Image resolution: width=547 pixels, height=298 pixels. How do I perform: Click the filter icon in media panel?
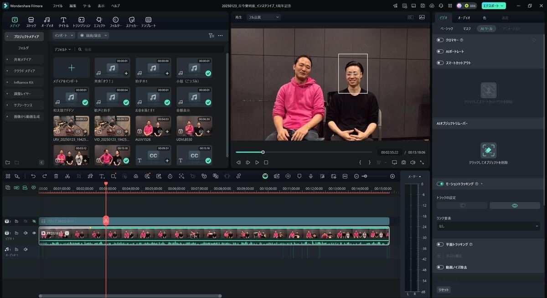(x=211, y=36)
